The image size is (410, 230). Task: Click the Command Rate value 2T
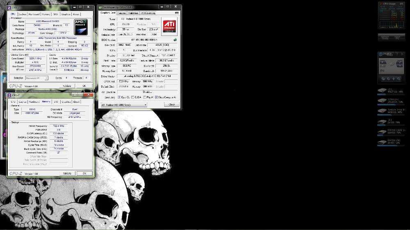tap(59, 153)
